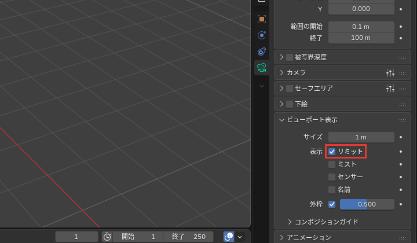The height and width of the screenshot is (243, 417).
Task: Enable the センサー display checkbox
Action: click(332, 177)
